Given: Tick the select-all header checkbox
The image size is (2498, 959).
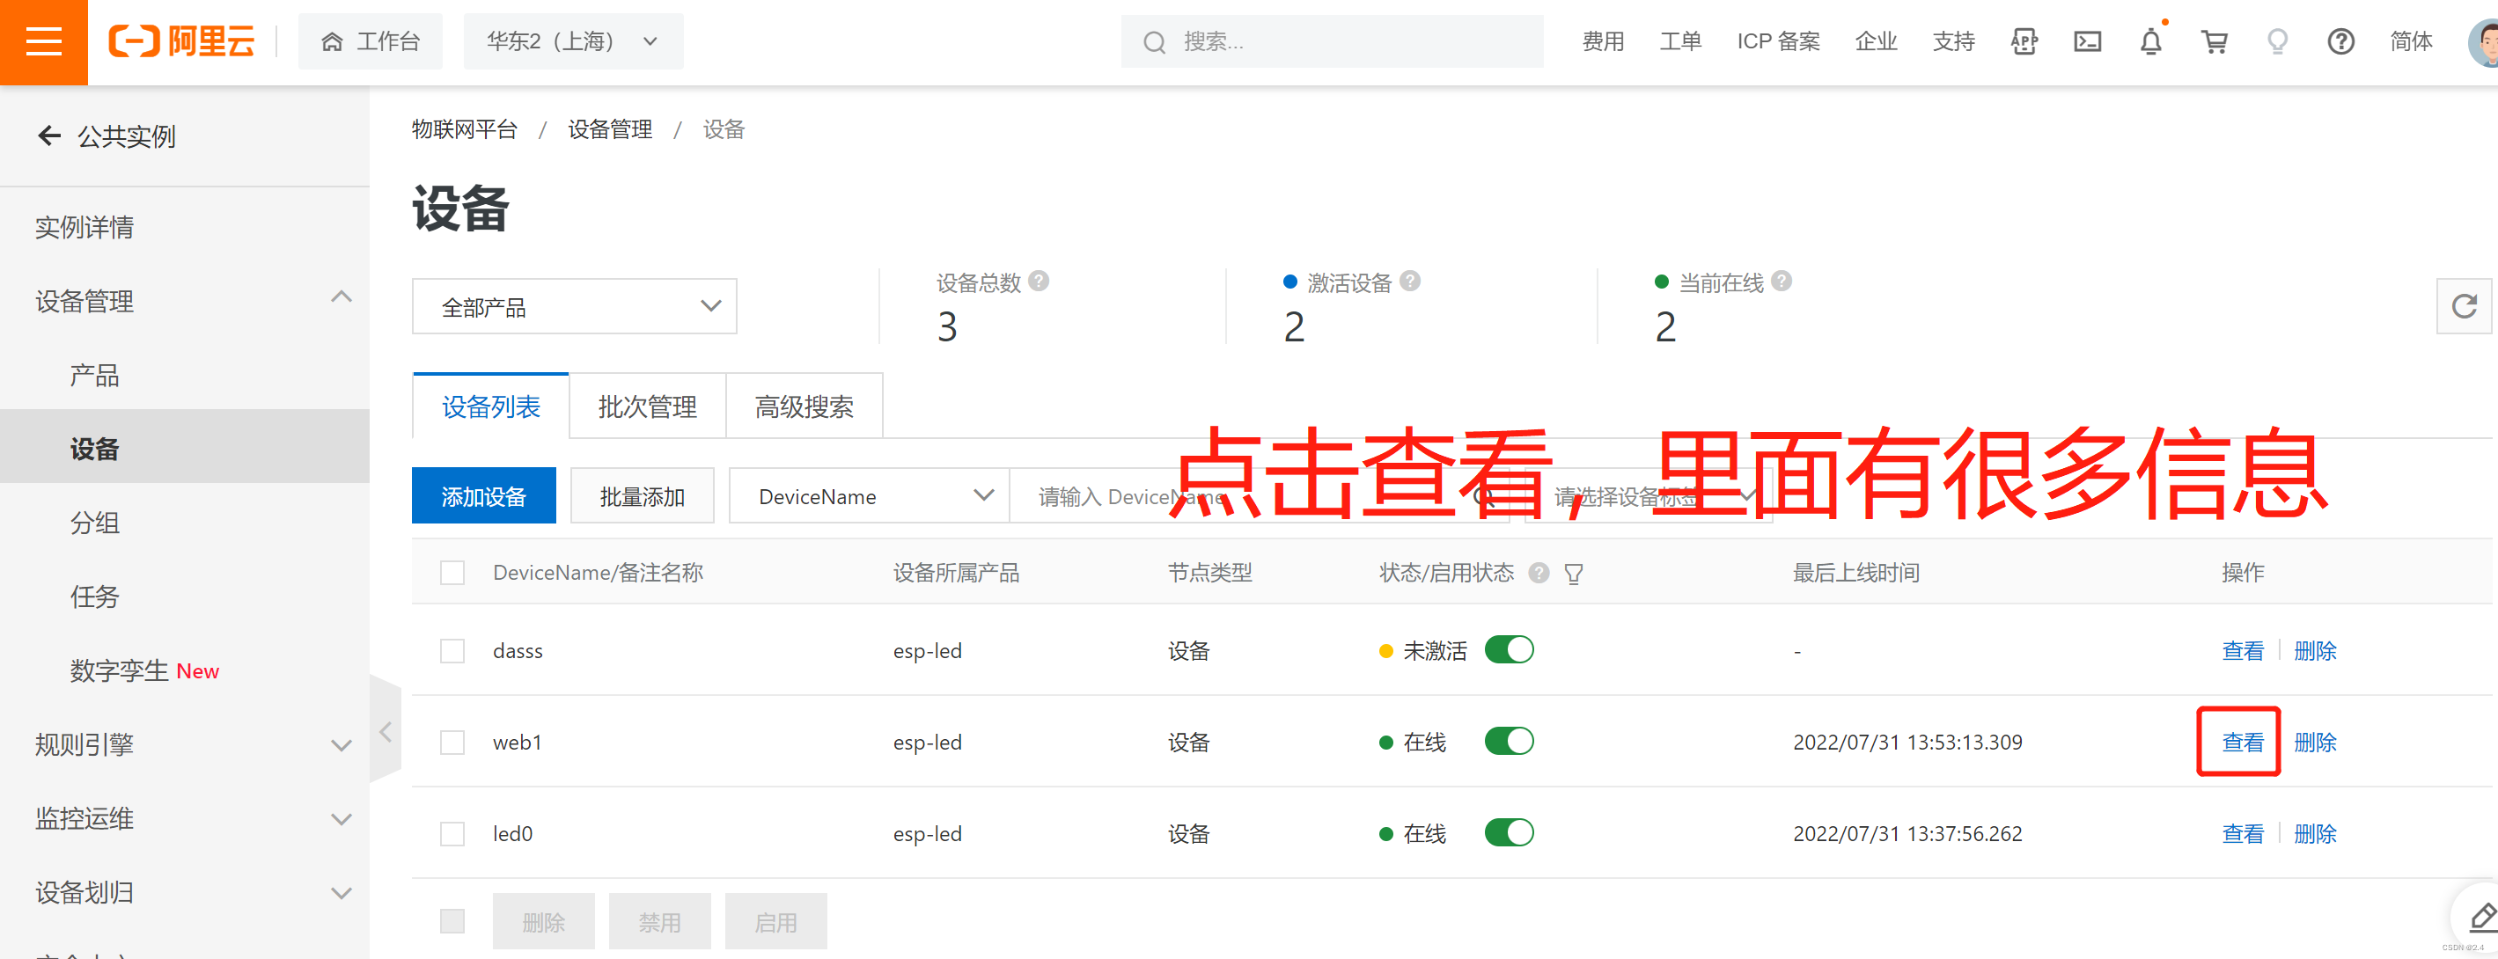Looking at the screenshot, I should coord(452,573).
